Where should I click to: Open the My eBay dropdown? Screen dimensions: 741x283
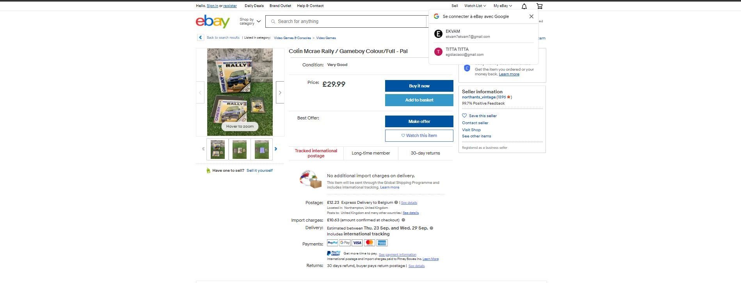pyautogui.click(x=503, y=6)
